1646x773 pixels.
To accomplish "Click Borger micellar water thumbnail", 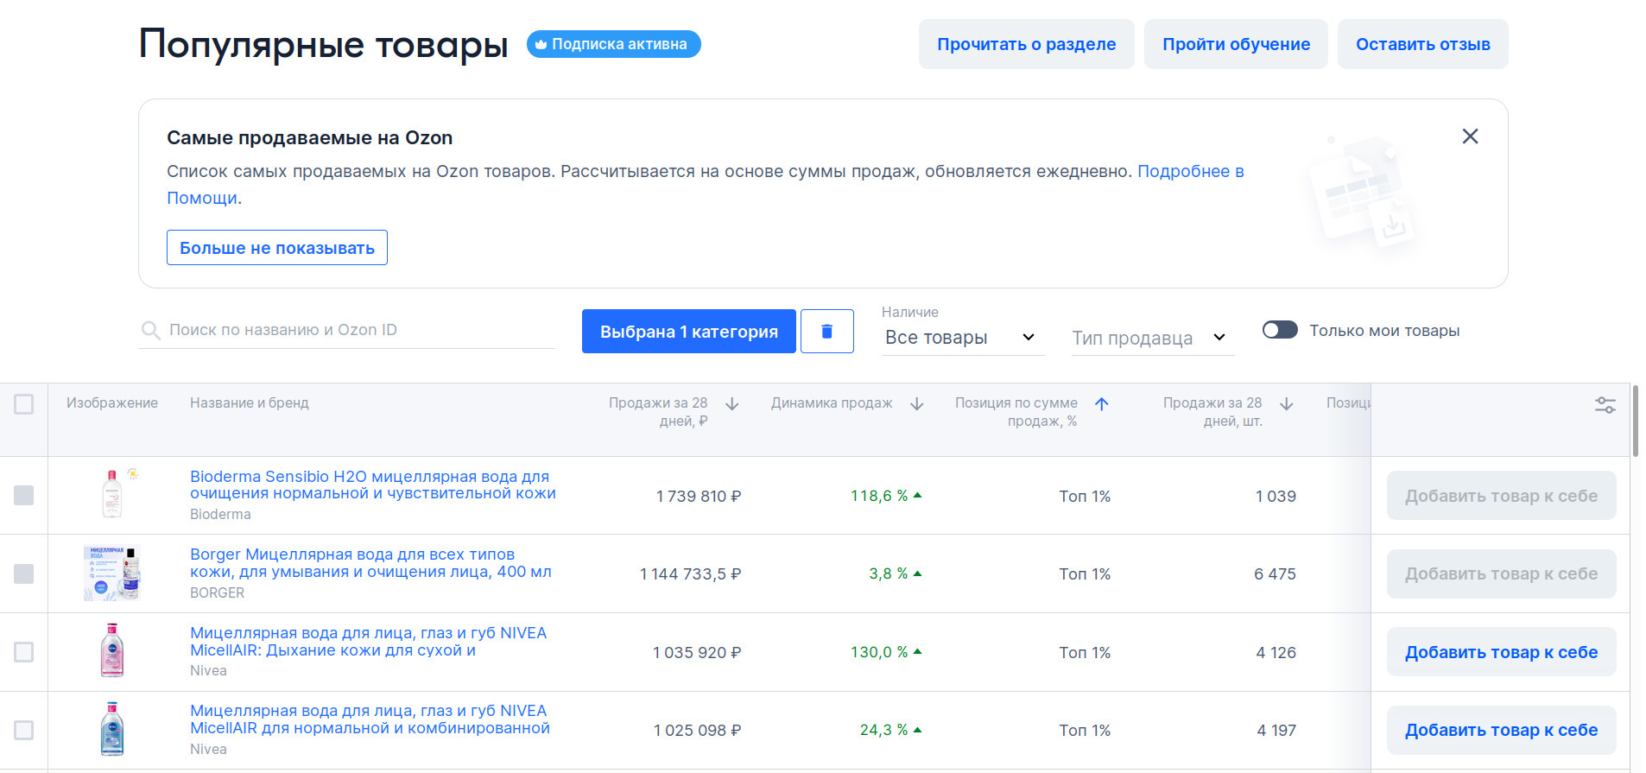I will 112,573.
